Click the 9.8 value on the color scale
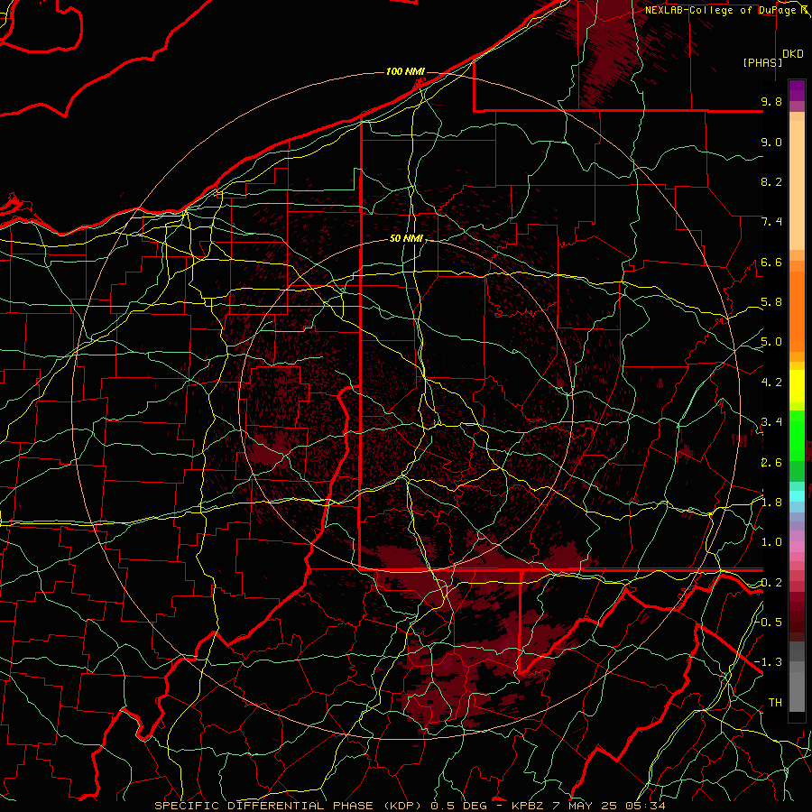Image resolution: width=812 pixels, height=812 pixels. pos(771,101)
